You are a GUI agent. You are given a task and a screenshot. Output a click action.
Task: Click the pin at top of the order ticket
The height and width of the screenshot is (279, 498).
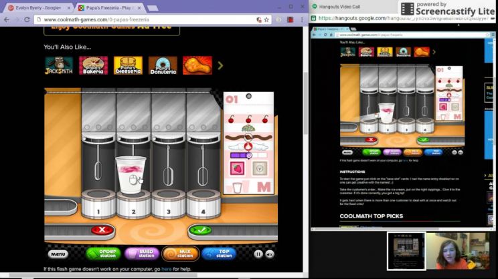click(249, 96)
